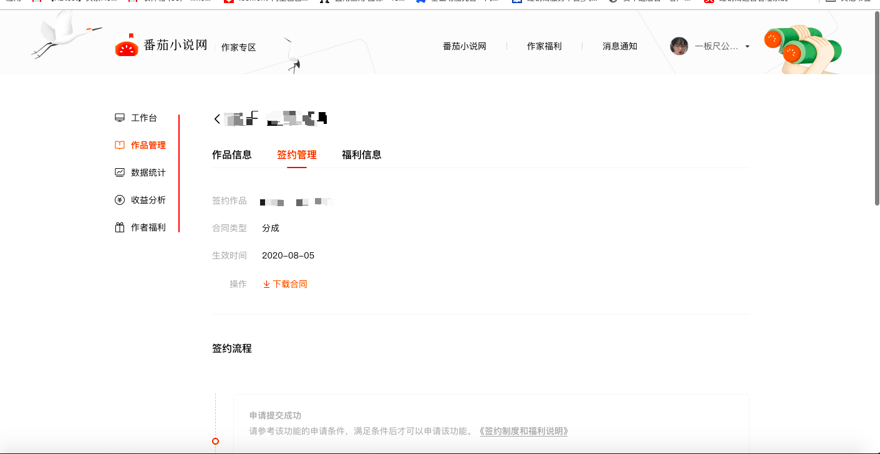Click the 生效时间 field label

230,255
